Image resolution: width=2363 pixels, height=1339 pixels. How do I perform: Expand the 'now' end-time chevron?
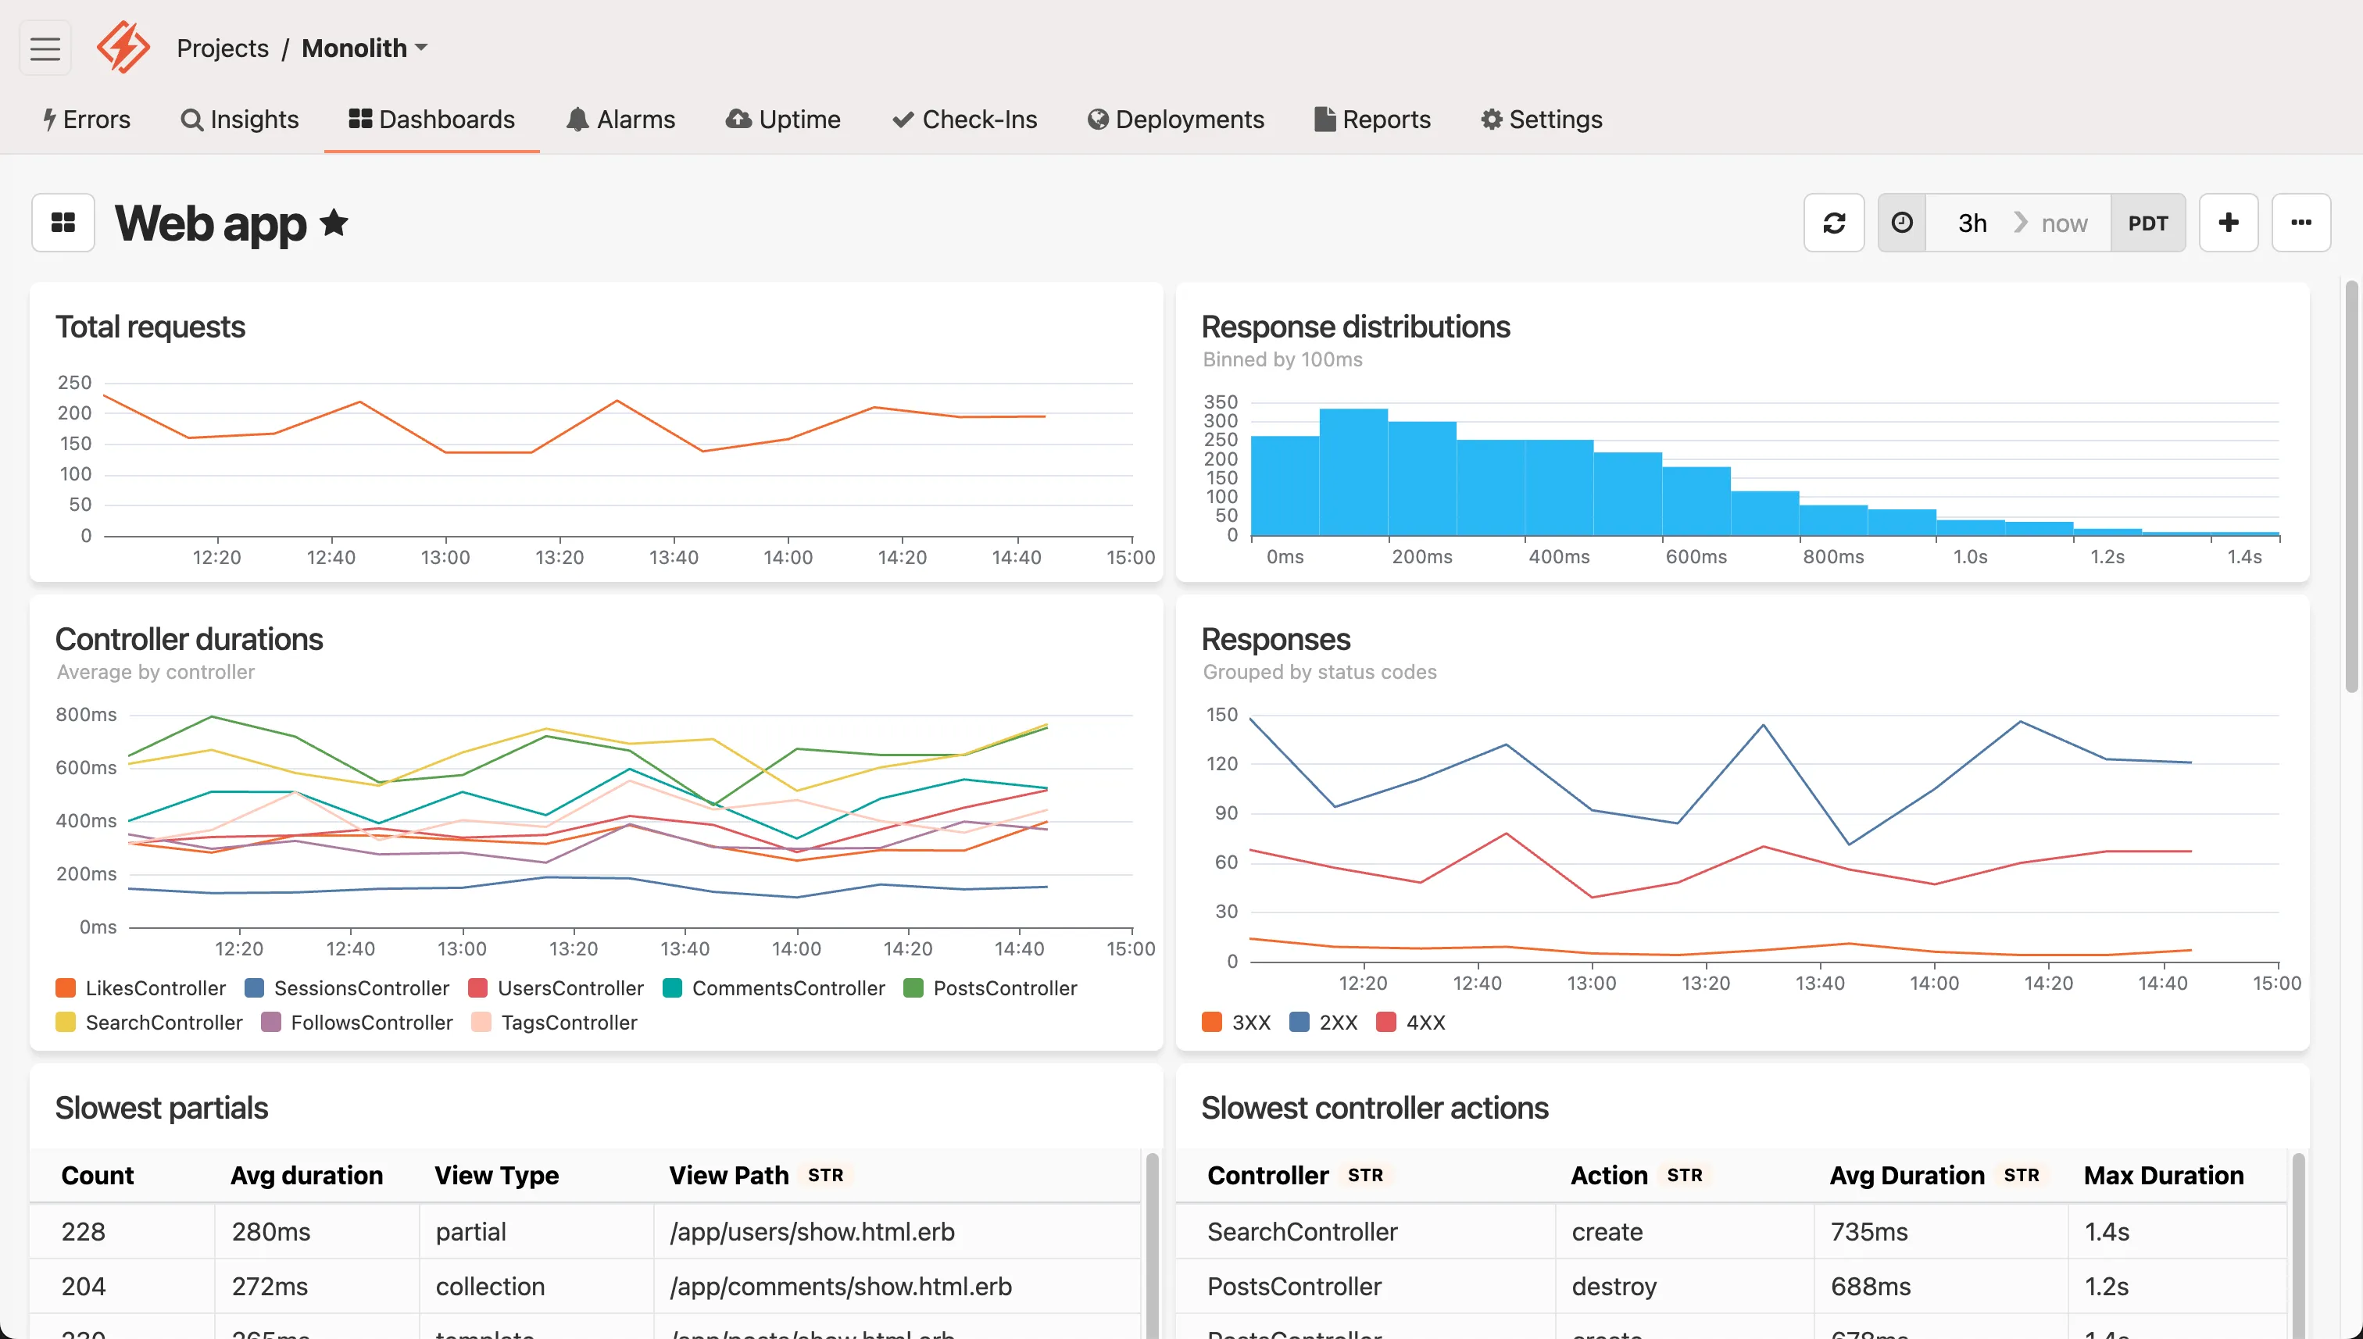click(x=2020, y=223)
